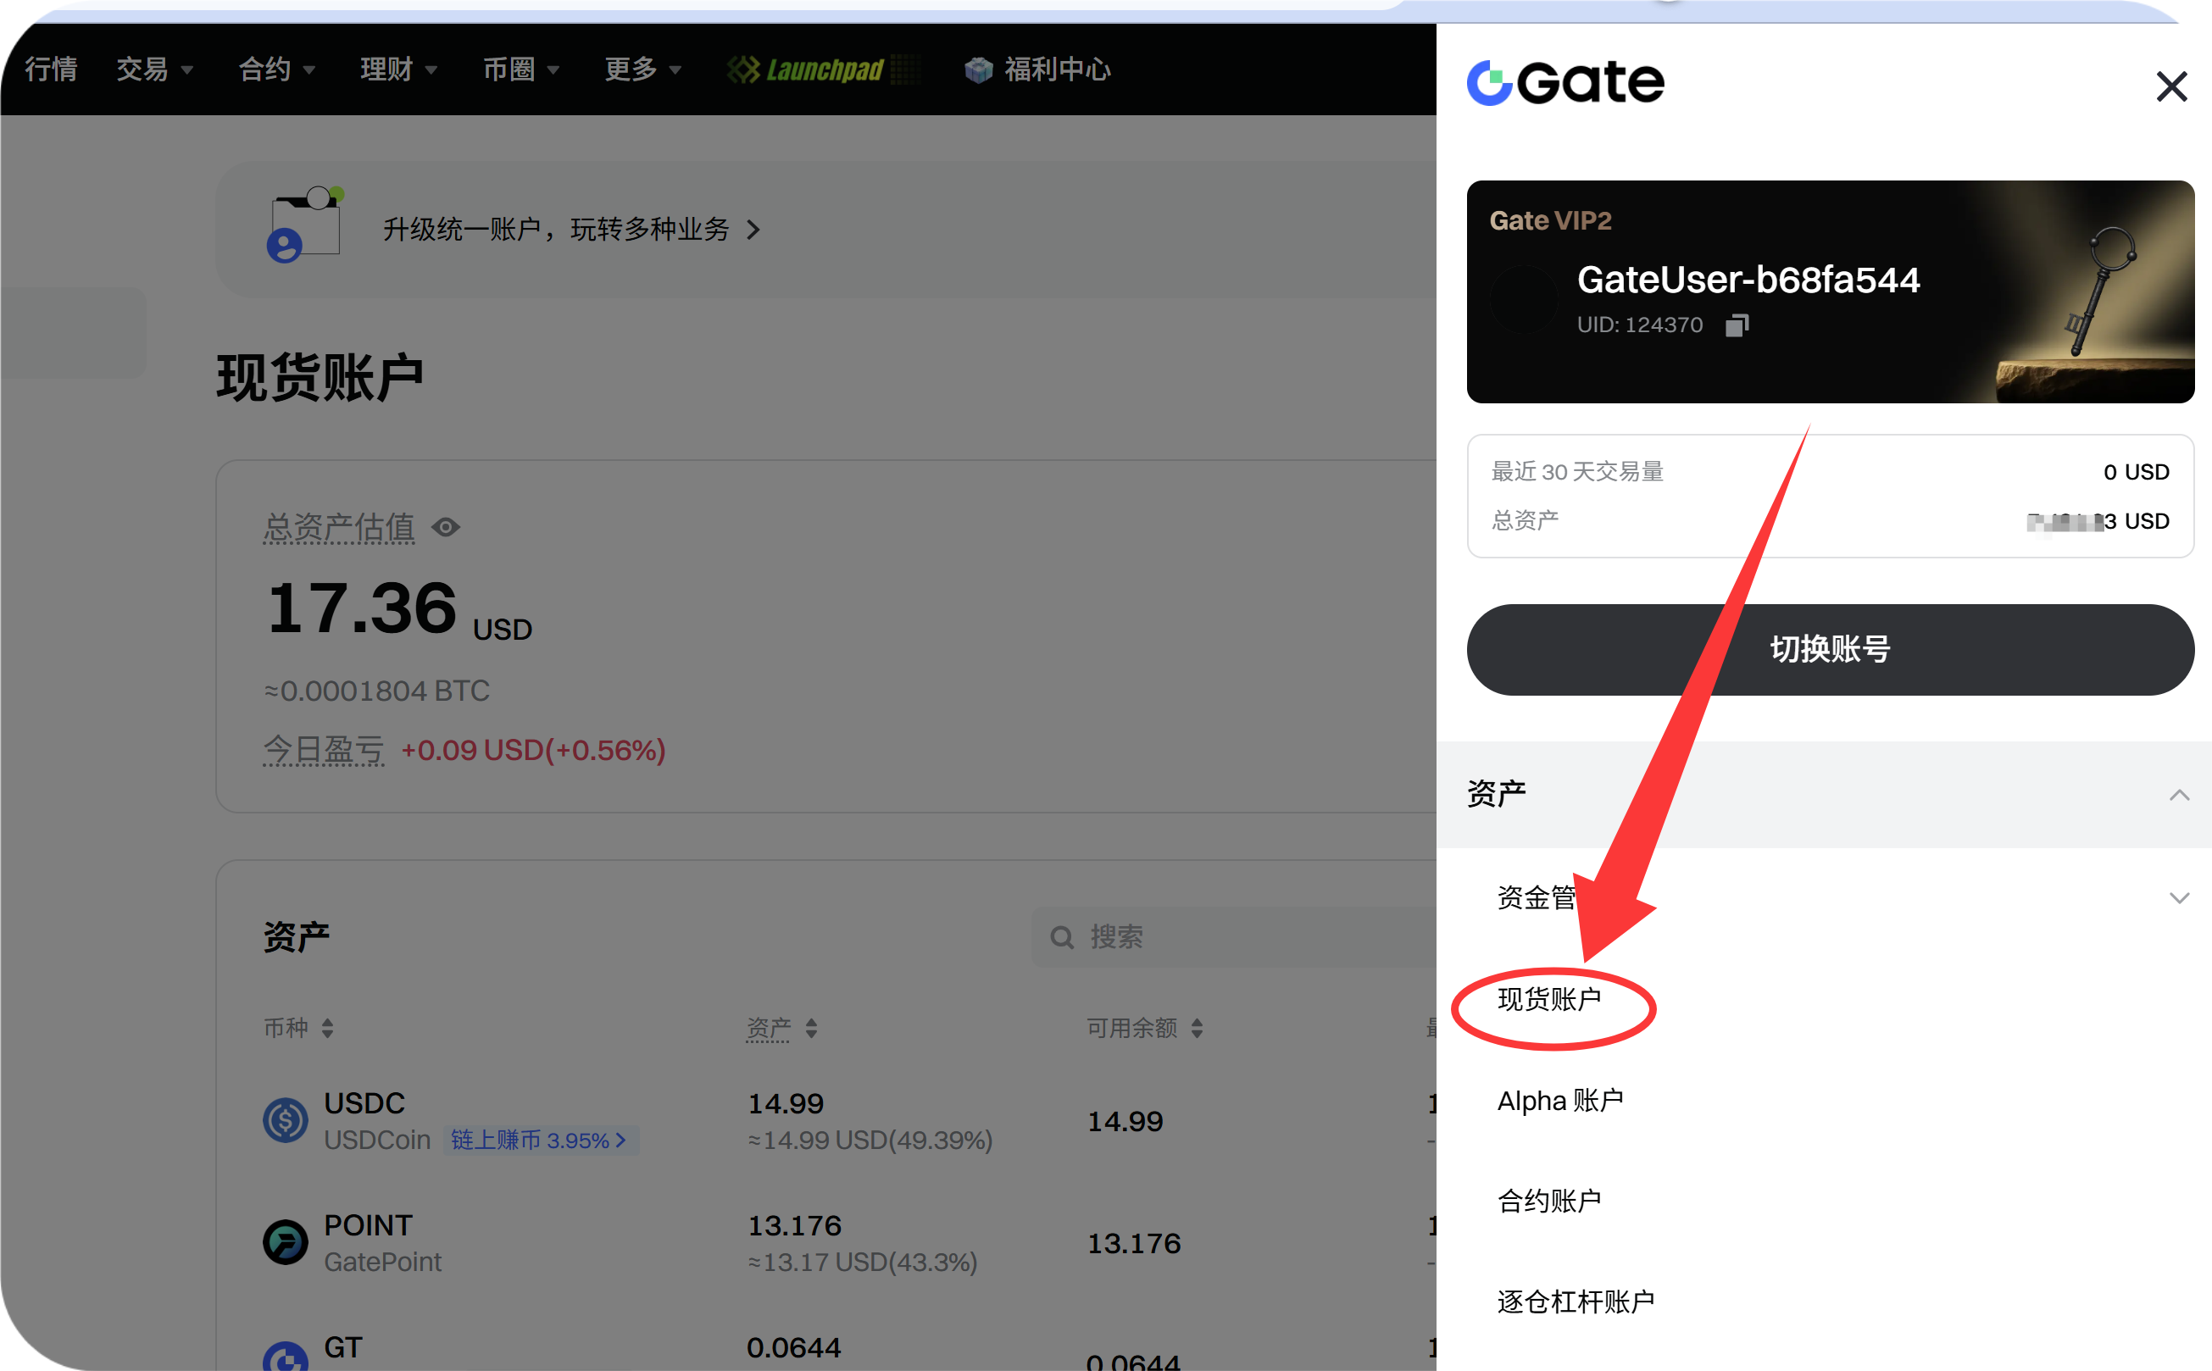Image resolution: width=2212 pixels, height=1371 pixels.
Task: Click the 切换账号 button
Action: tap(1828, 649)
